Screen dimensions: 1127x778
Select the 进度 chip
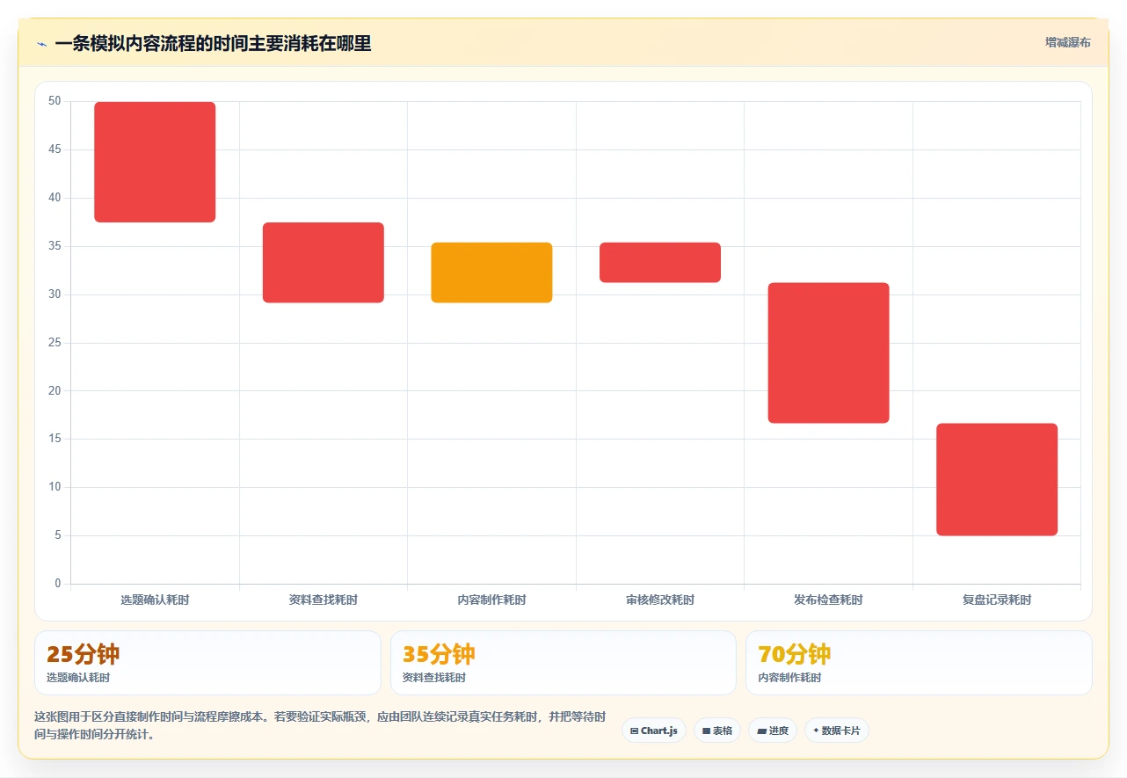tap(773, 731)
